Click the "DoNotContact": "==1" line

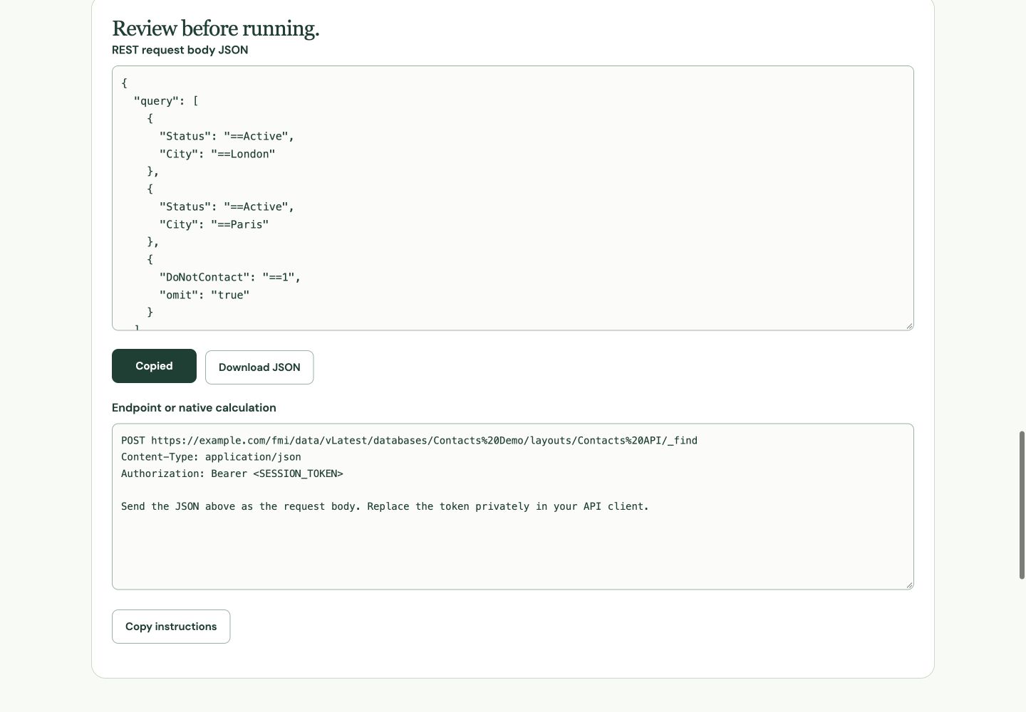(230, 277)
